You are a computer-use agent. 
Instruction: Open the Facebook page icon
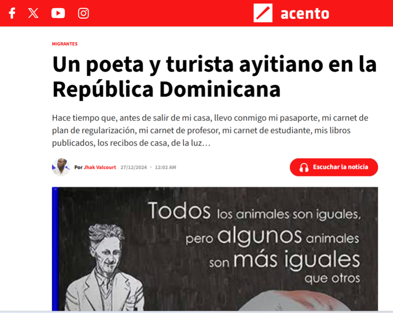tap(12, 13)
